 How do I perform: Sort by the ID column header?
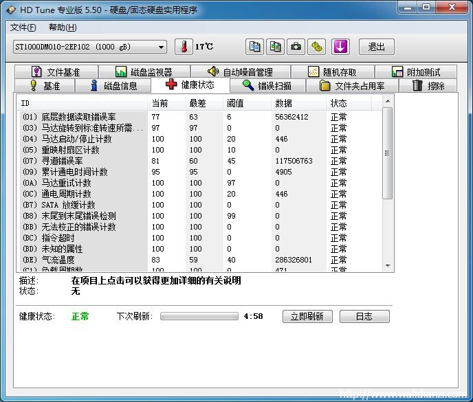pos(83,104)
